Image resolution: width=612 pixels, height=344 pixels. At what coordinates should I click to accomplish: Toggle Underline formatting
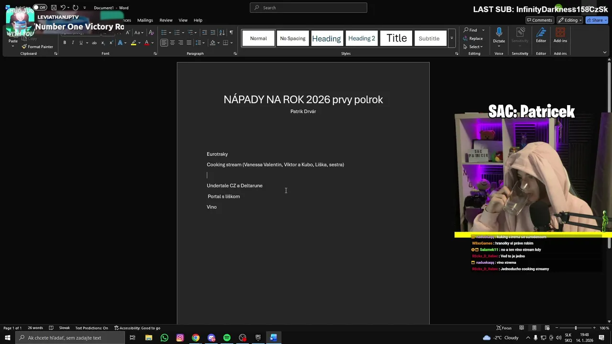tap(81, 43)
